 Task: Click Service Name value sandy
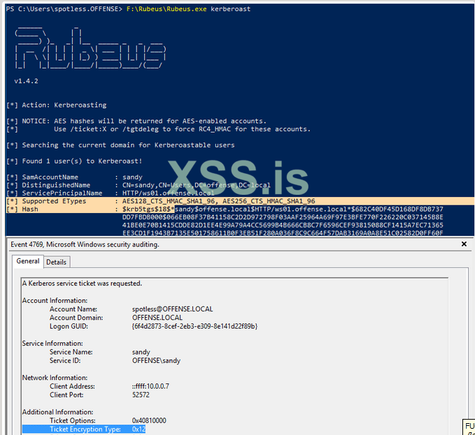pos(141,352)
